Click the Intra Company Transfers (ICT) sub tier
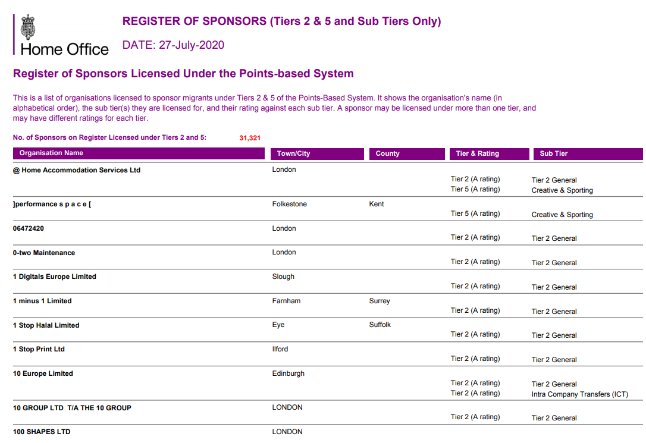646x443 pixels. [579, 394]
